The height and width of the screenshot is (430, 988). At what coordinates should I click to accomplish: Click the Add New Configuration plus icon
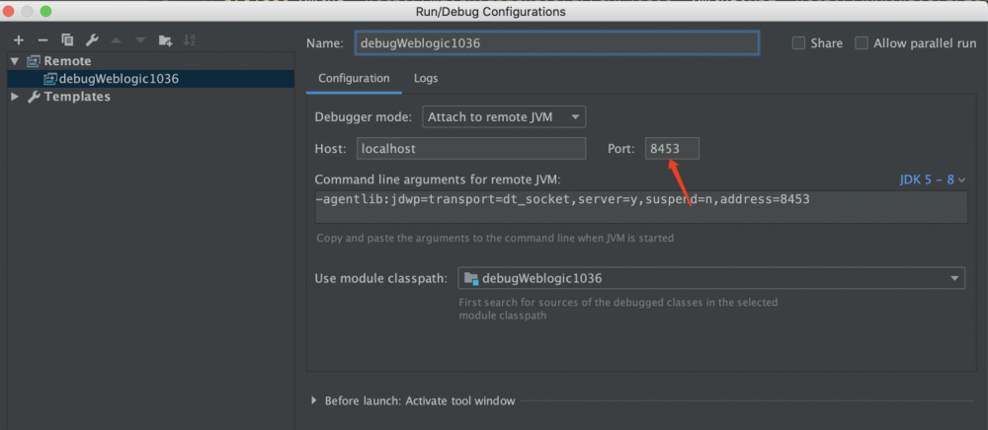[x=18, y=40]
